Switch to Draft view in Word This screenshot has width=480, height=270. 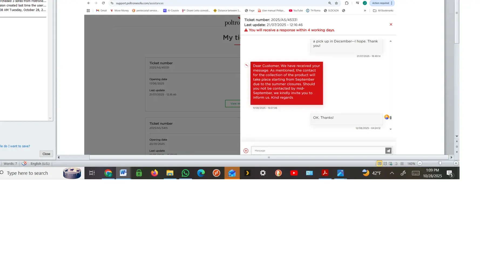tap(402, 163)
